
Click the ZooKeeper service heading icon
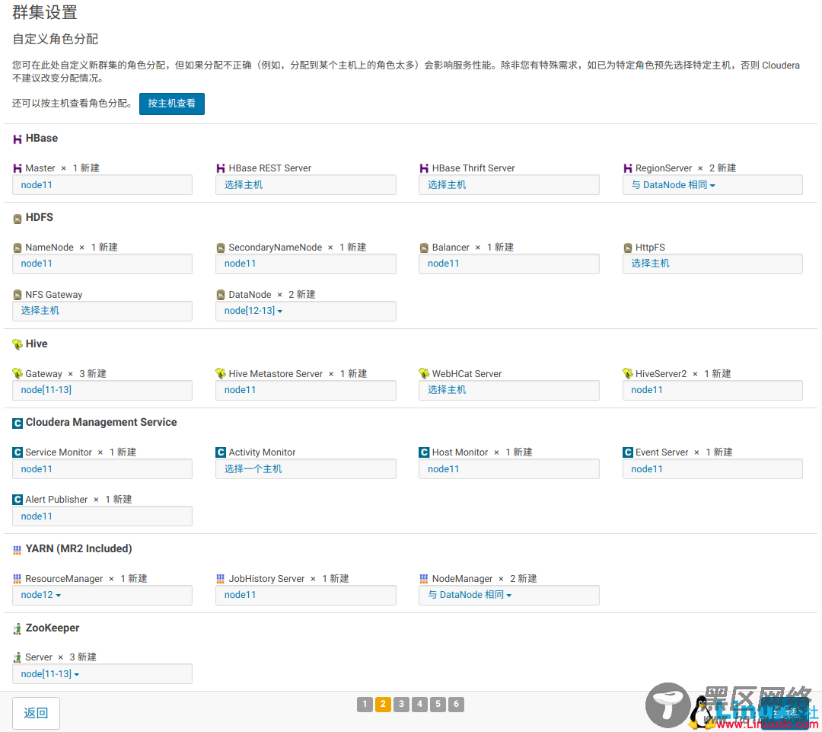[x=18, y=628]
